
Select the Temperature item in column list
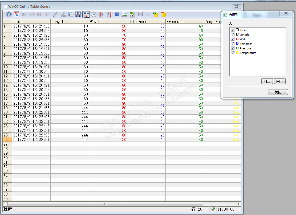(248, 53)
